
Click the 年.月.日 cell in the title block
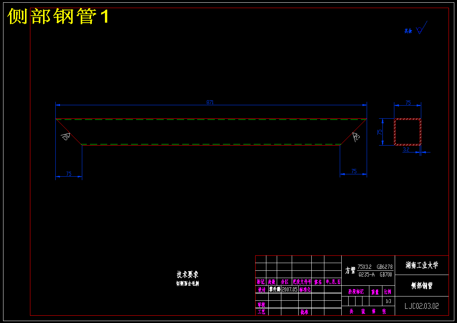click(333, 282)
